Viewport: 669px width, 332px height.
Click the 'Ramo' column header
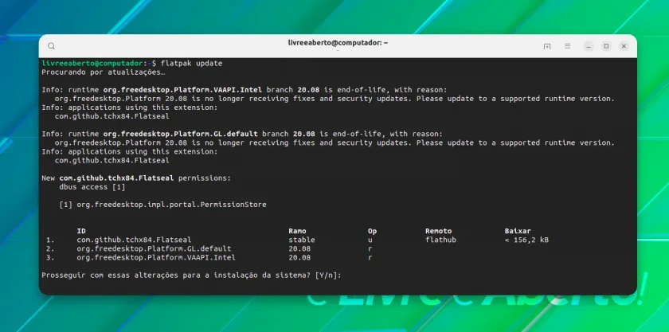click(297, 231)
